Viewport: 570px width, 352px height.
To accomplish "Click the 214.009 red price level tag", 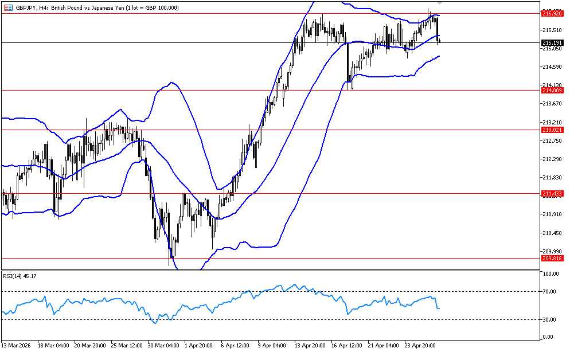I will click(x=551, y=91).
